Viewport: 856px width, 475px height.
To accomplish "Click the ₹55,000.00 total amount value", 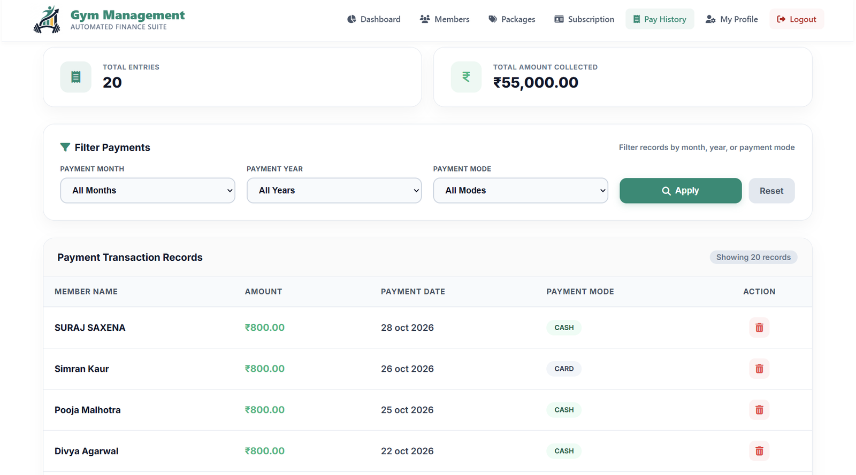I will pos(536,82).
